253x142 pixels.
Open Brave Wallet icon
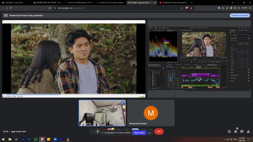point(235,8)
